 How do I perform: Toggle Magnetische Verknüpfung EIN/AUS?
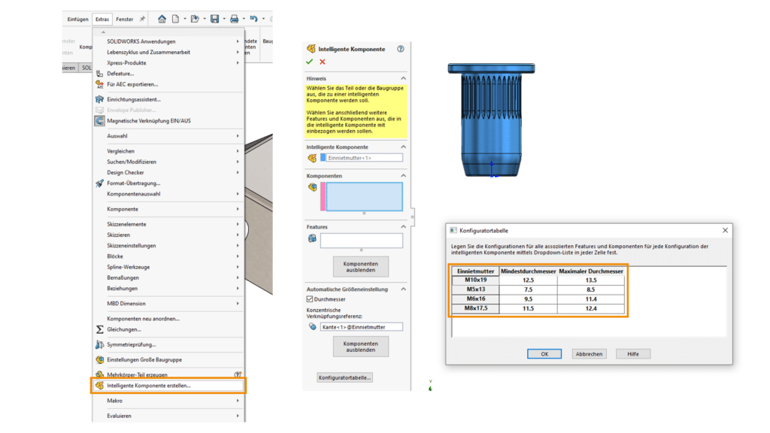pyautogui.click(x=150, y=119)
